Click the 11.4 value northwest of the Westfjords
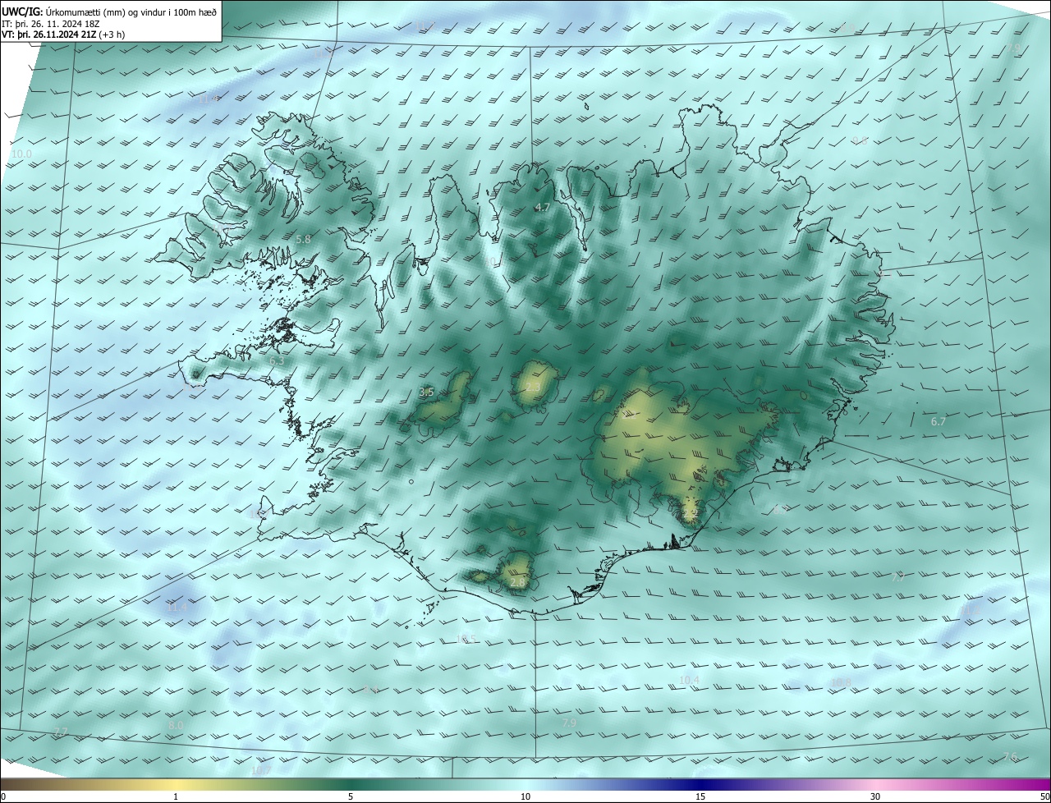Image resolution: width=1051 pixels, height=803 pixels. tap(208, 99)
